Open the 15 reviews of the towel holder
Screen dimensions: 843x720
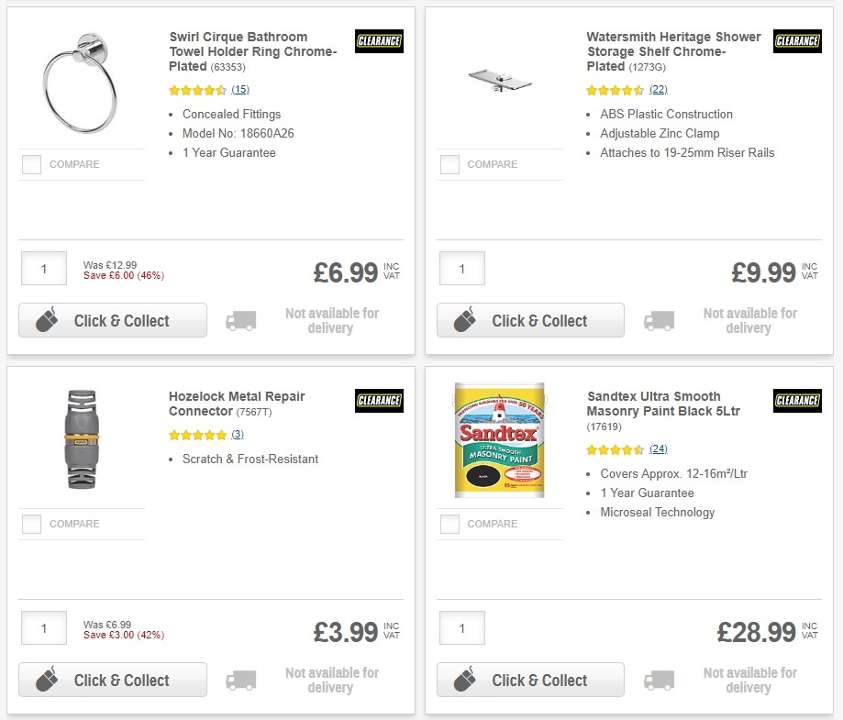238,90
